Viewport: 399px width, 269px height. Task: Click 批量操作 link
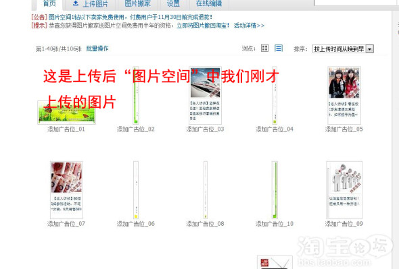(x=97, y=49)
